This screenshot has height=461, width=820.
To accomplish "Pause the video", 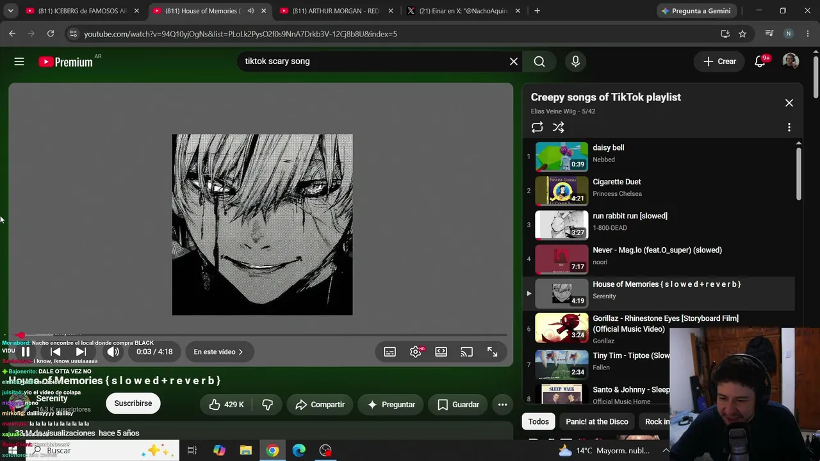I will tap(26, 352).
